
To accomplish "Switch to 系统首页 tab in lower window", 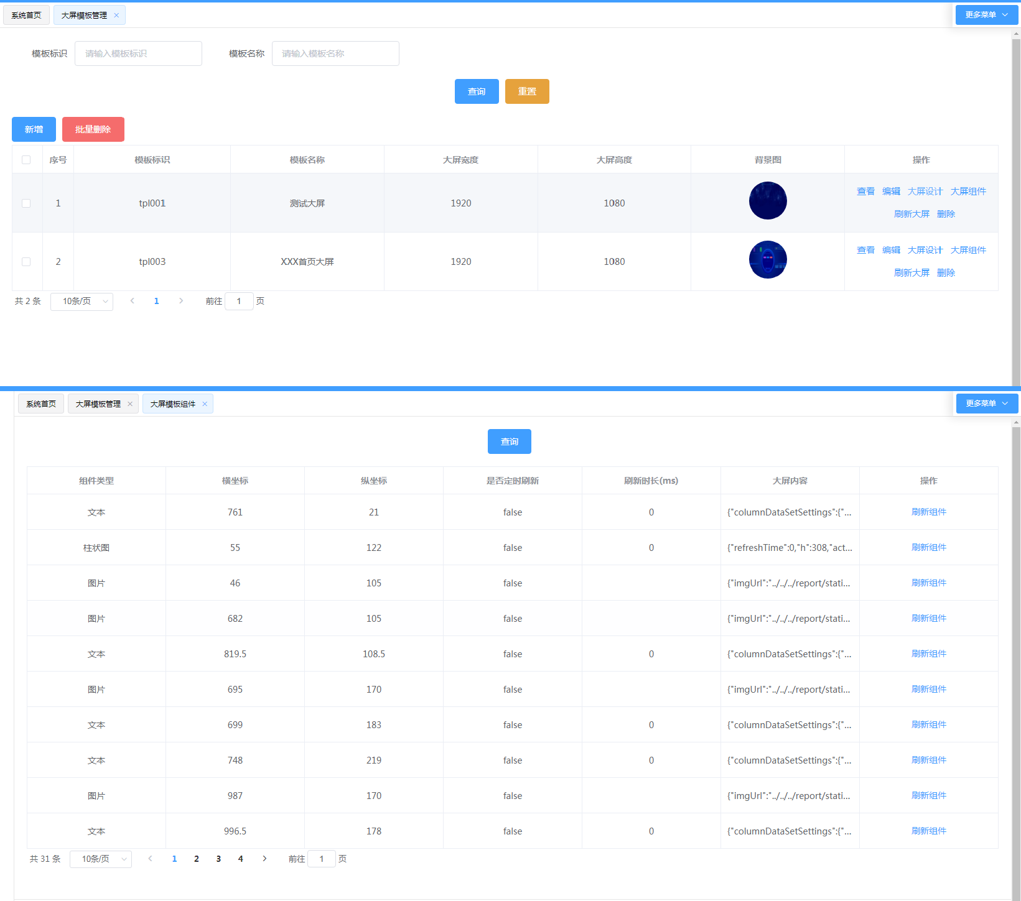I will click(x=41, y=404).
